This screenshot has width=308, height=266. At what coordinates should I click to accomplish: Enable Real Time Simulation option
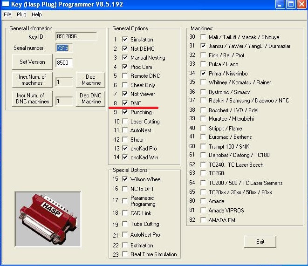coord(125,254)
